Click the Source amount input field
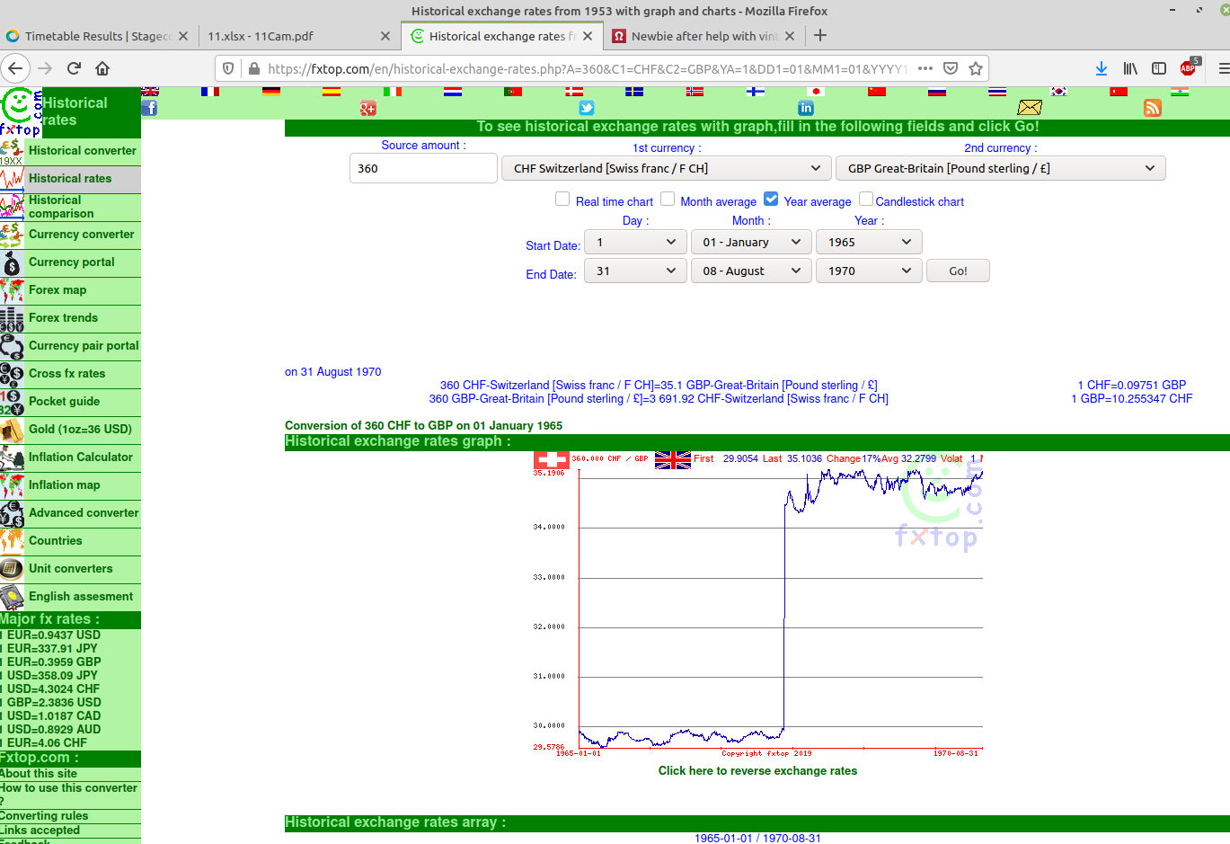 [x=422, y=168]
